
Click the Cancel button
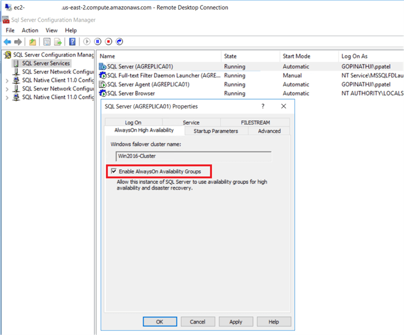point(198,322)
